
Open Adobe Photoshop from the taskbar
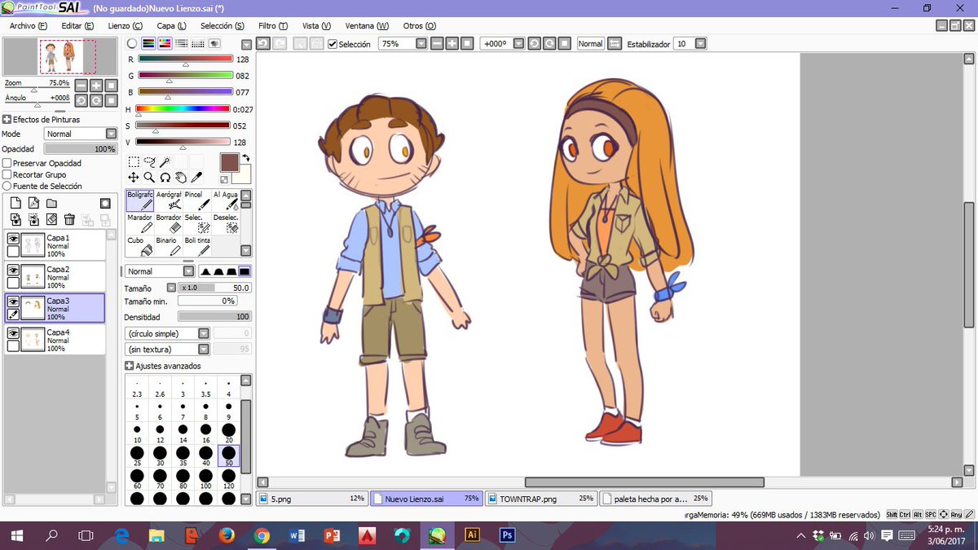(507, 535)
